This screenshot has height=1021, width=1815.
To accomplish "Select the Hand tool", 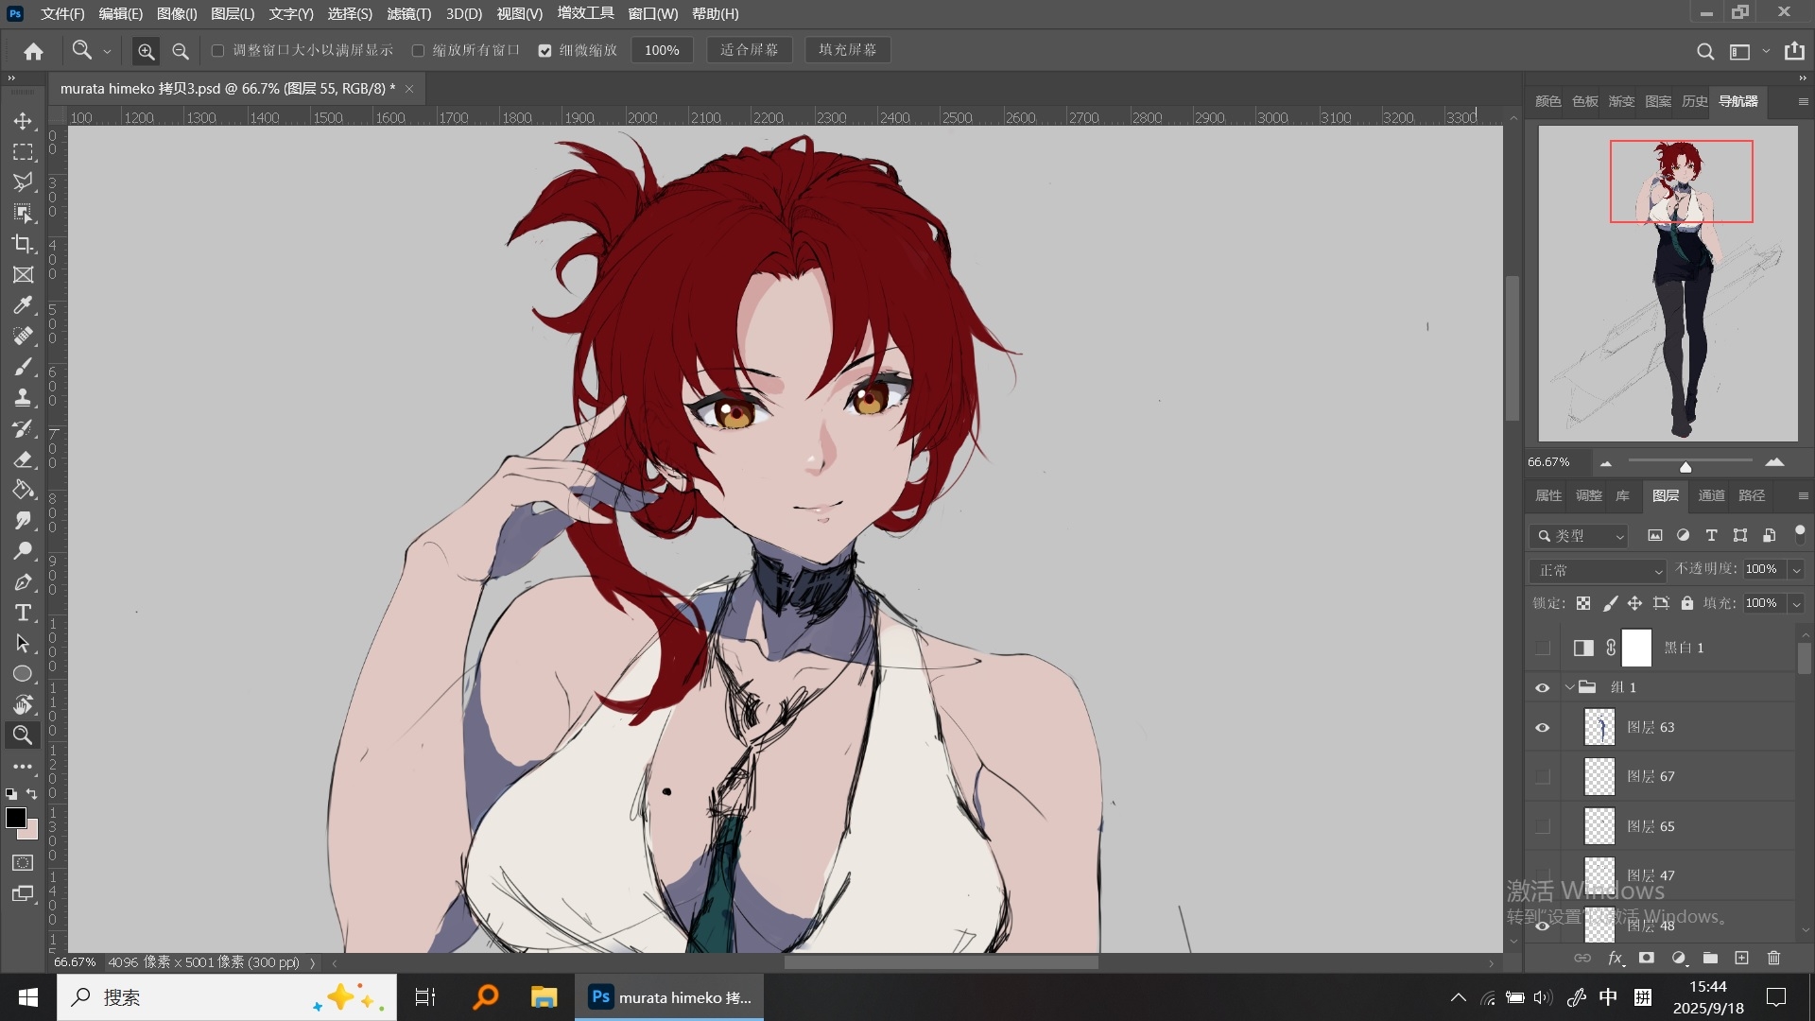I will click(x=23, y=705).
